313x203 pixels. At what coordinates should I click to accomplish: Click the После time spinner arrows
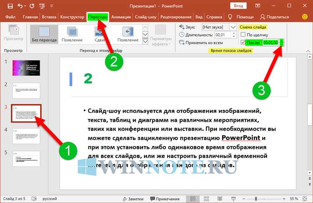281,42
